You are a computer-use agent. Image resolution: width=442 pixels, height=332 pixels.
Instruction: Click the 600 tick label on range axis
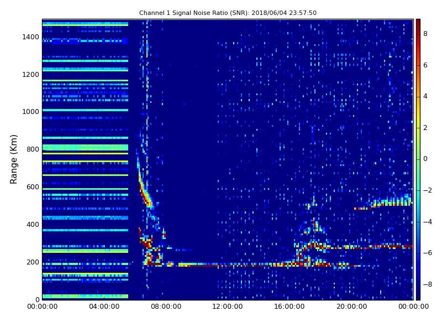(x=33, y=187)
